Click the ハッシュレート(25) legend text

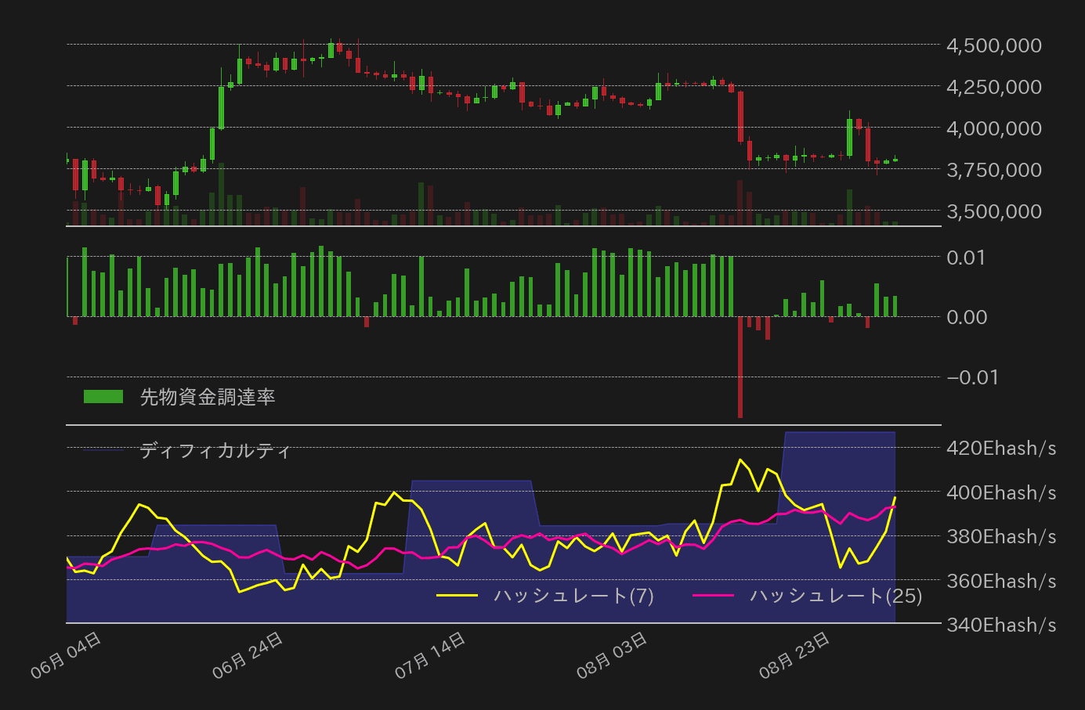(x=834, y=596)
